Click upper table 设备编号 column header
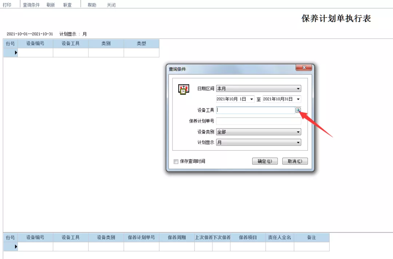393x259 pixels. point(35,44)
